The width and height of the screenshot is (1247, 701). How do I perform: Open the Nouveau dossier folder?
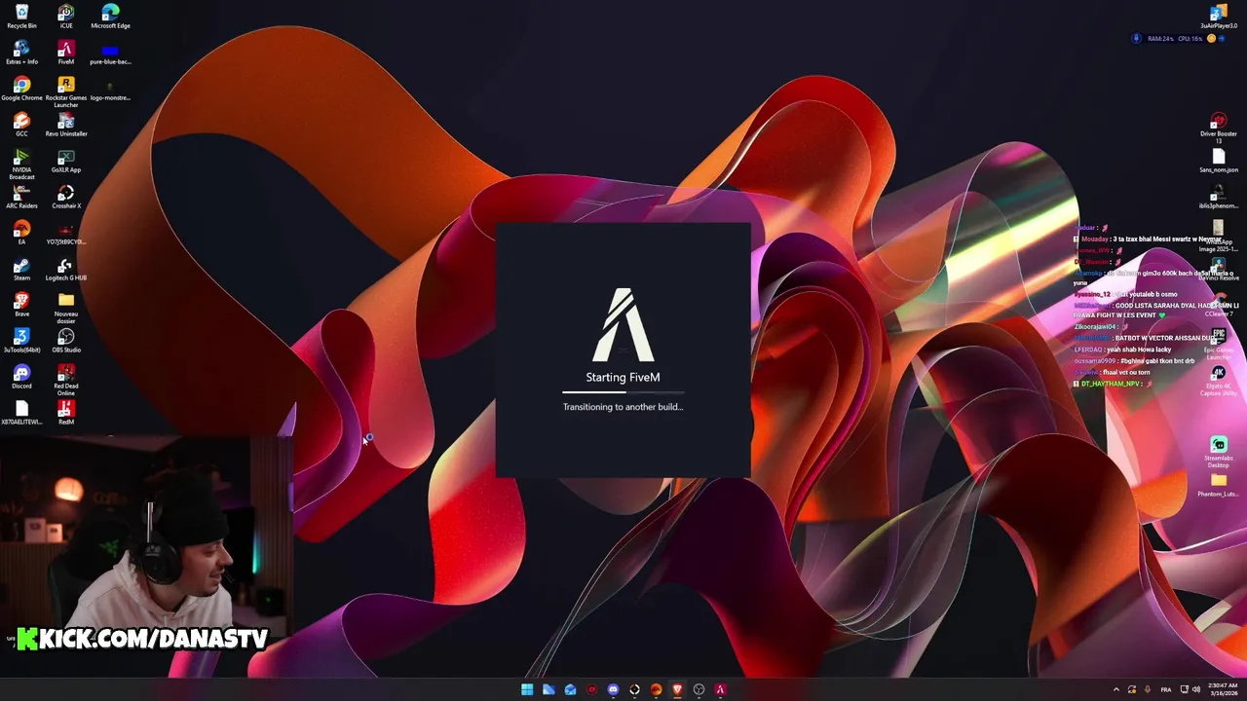coord(65,308)
